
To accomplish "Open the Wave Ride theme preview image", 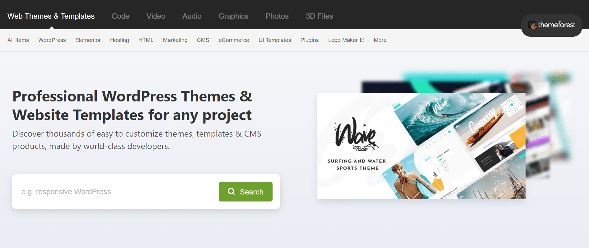I will (421, 146).
